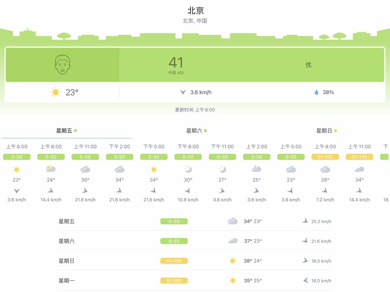Click the partly cloudy icon at 上午11:00
The height and width of the screenshot is (292, 390).
click(x=85, y=168)
